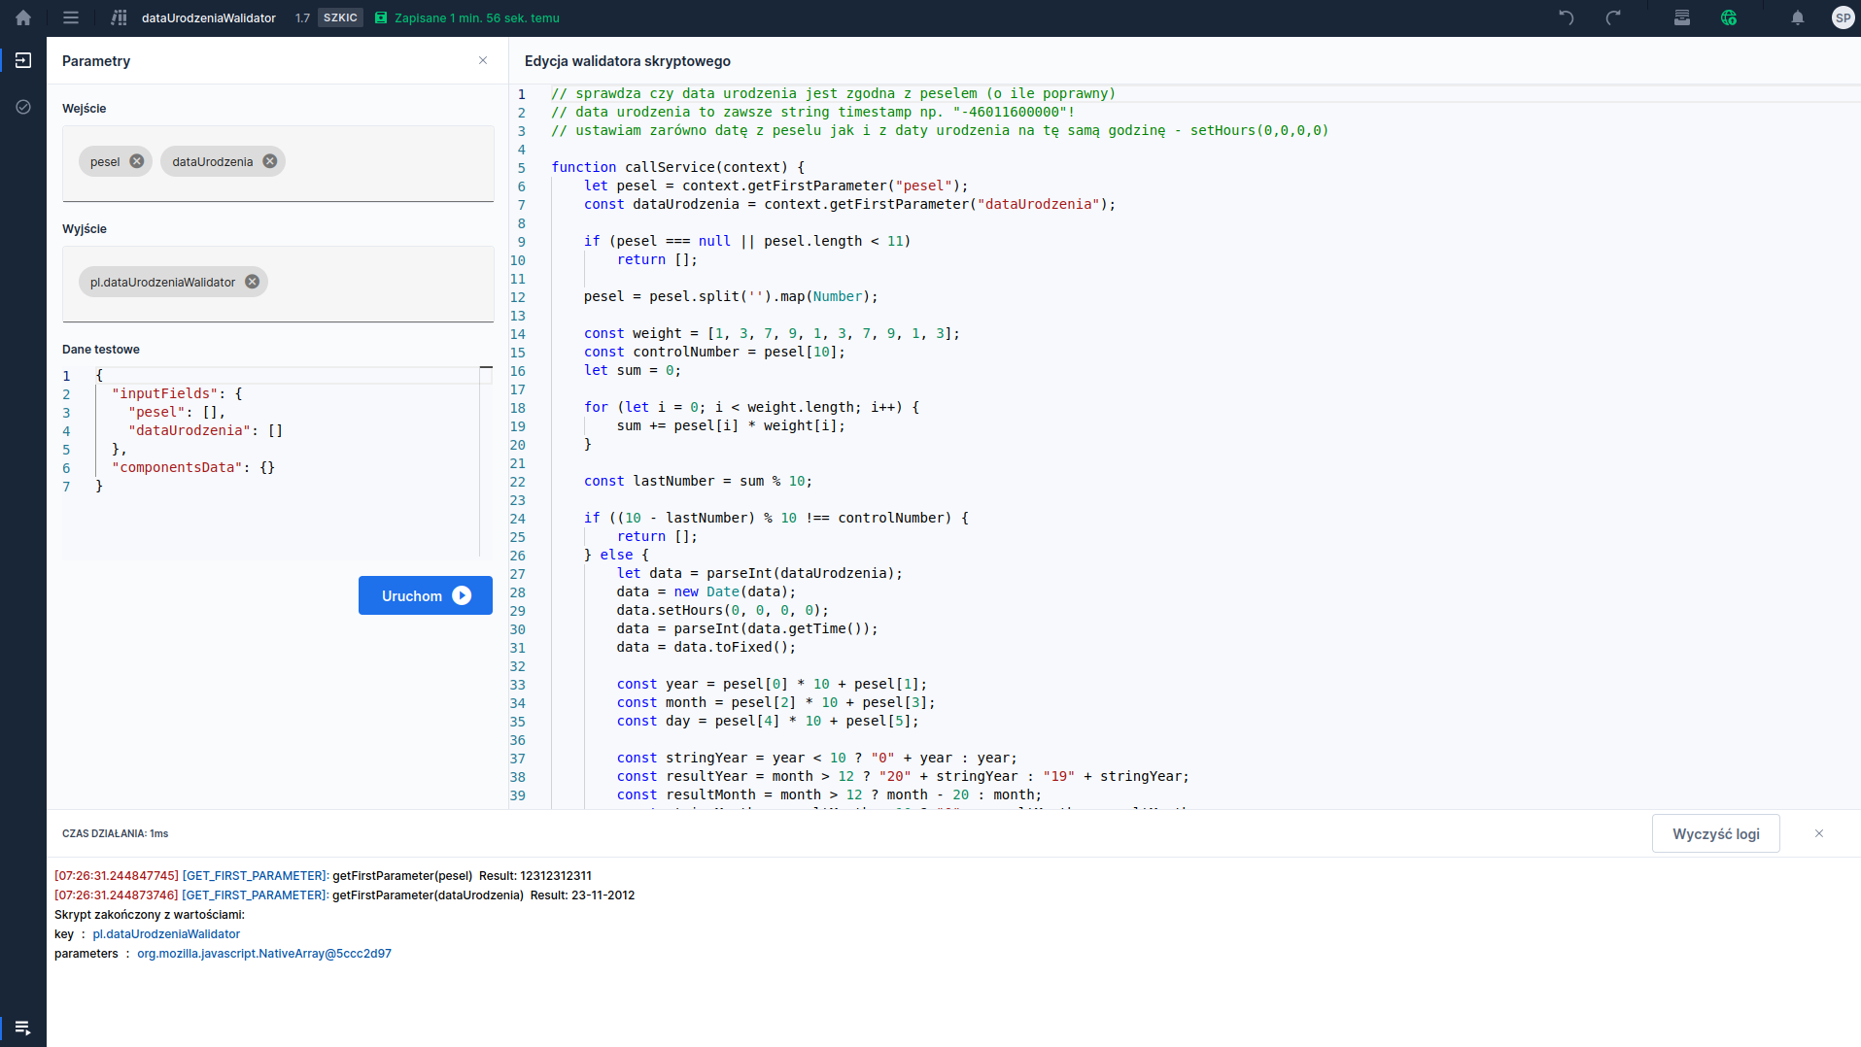Click the green globe publish icon
The image size is (1861, 1047).
[x=1729, y=17]
